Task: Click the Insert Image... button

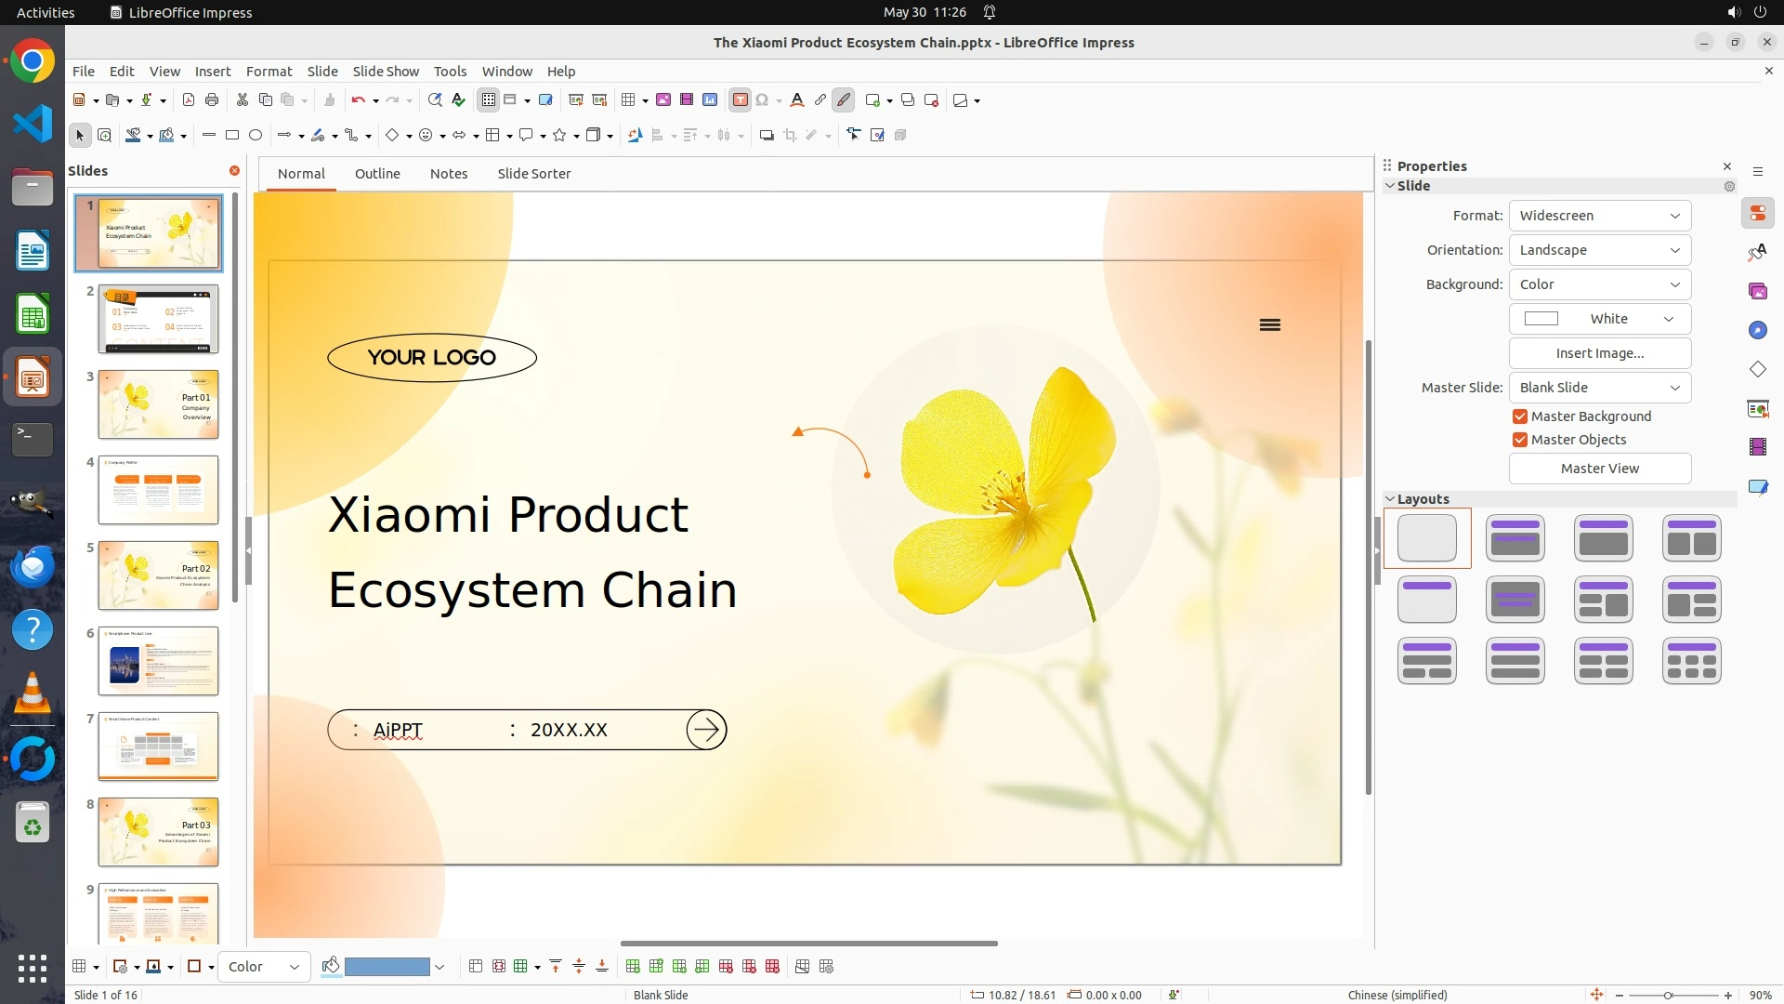Action: coord(1599,353)
